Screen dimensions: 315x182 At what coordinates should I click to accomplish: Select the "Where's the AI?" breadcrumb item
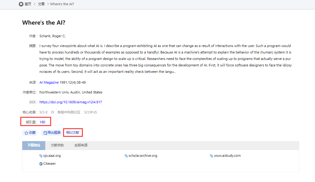click(x=62, y=4)
